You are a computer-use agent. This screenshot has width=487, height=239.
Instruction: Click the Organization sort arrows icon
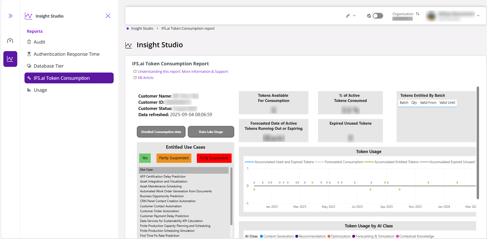417,14
